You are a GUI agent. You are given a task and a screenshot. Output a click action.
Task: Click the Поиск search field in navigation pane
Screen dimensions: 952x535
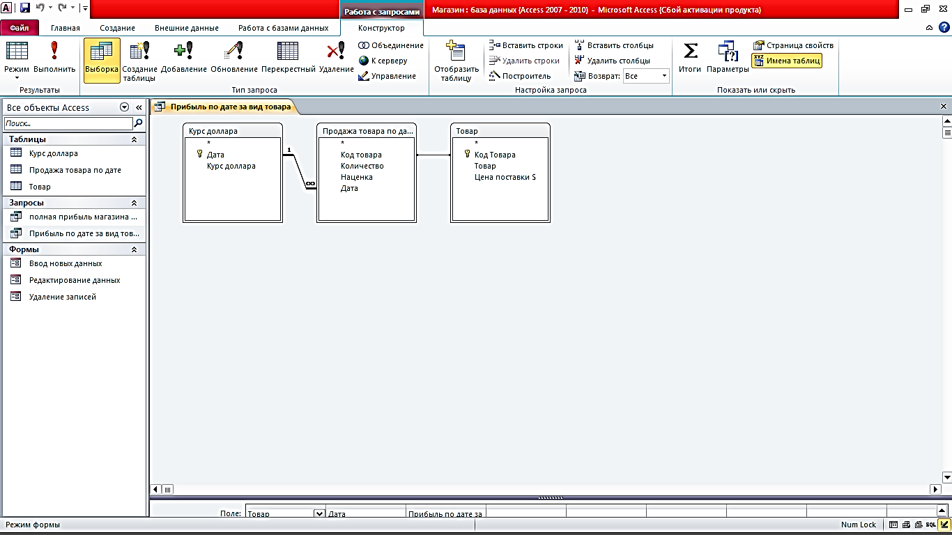(68, 123)
